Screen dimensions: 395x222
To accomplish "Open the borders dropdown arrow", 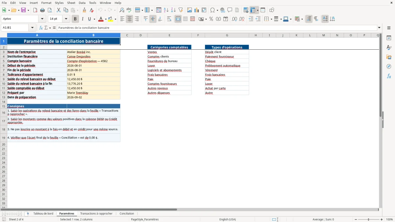I will [x=271, y=19].
